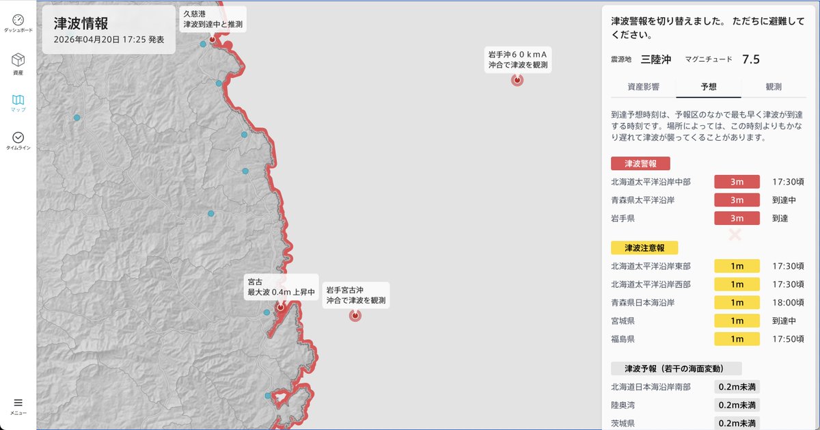Click the 青森県太平洋沿岸 row
This screenshot has width=820, height=430.
709,200
